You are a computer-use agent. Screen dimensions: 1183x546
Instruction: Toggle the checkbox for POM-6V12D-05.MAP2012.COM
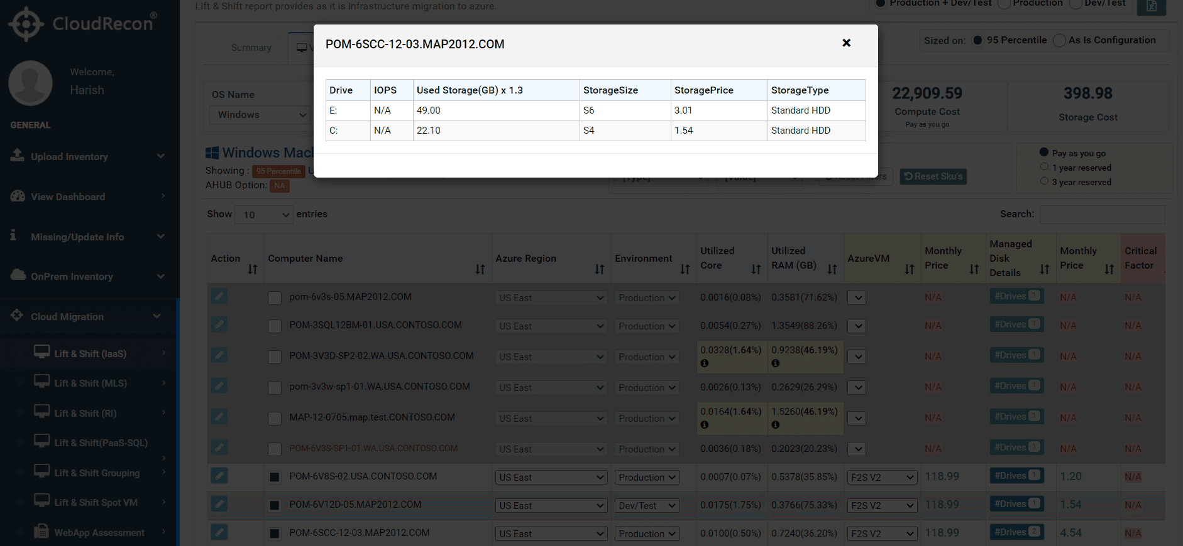[275, 506]
